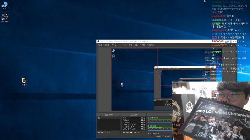Toggle visibility of the 비디오 캡쳐 장치 2 source
The width and height of the screenshot is (250, 140).
(x=142, y=124)
